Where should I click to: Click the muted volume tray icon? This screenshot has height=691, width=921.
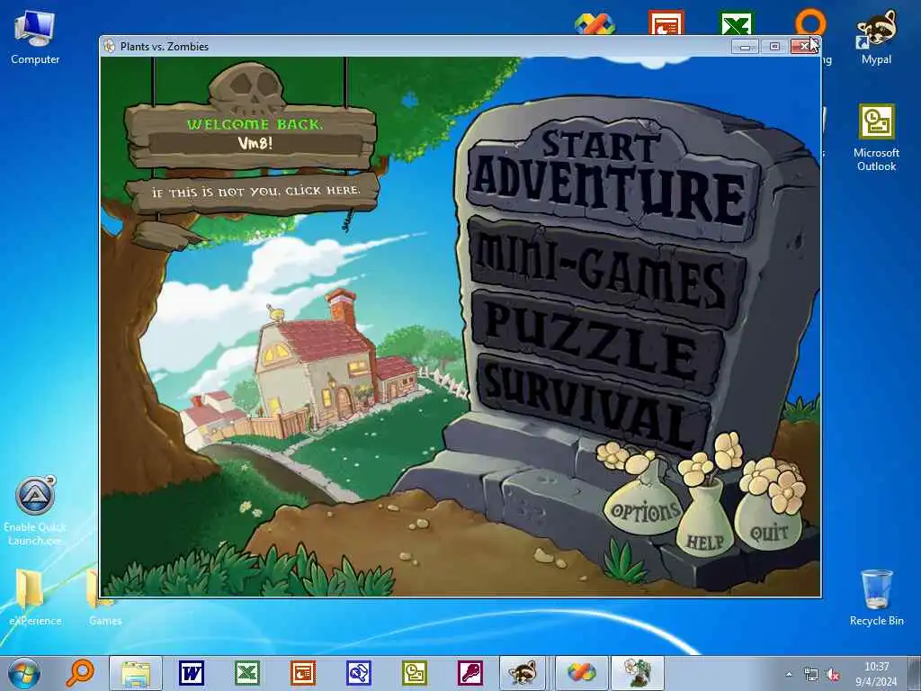click(833, 674)
